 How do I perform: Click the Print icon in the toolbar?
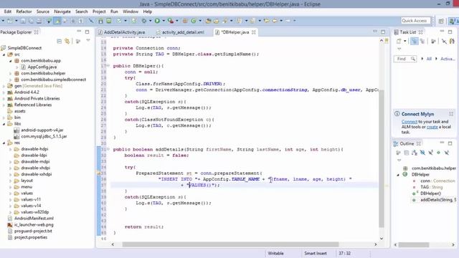(x=39, y=21)
